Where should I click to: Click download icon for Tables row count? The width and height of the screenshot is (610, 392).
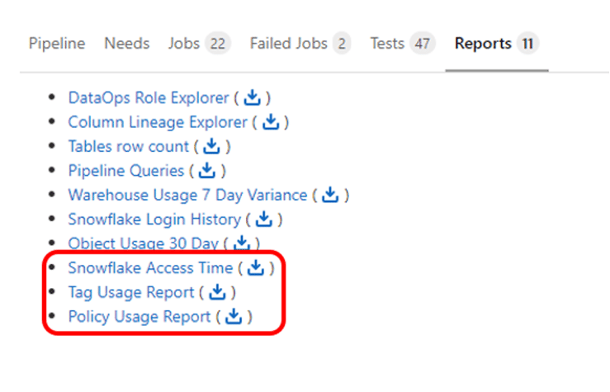211,146
